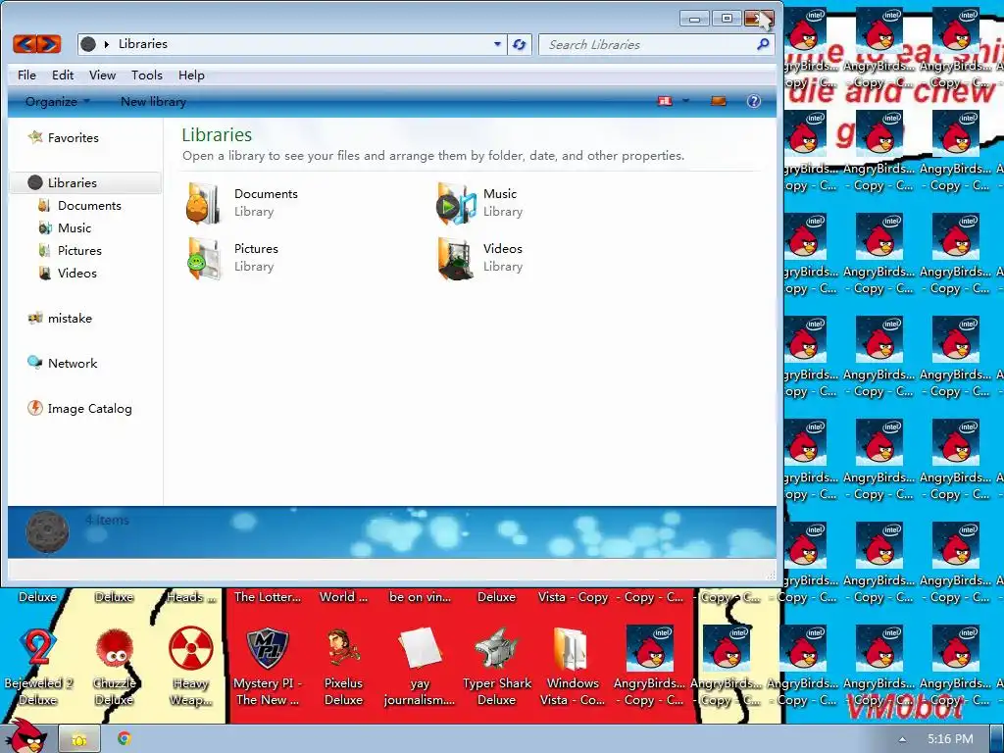This screenshot has height=753, width=1004.
Task: Open the Edit menu
Action: [x=63, y=75]
